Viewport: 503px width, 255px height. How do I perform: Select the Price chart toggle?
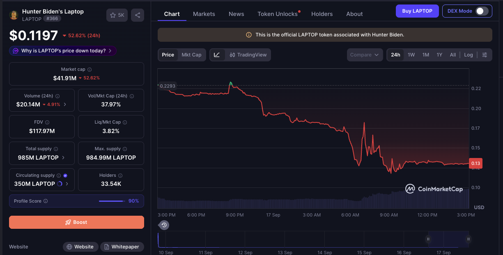168,55
